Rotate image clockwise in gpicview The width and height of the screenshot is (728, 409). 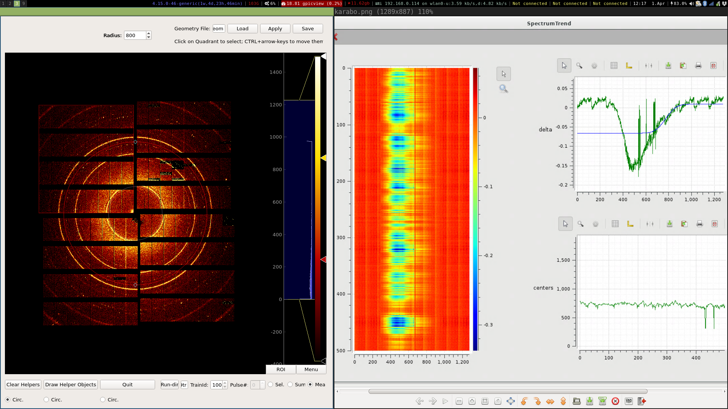pyautogui.click(x=537, y=401)
